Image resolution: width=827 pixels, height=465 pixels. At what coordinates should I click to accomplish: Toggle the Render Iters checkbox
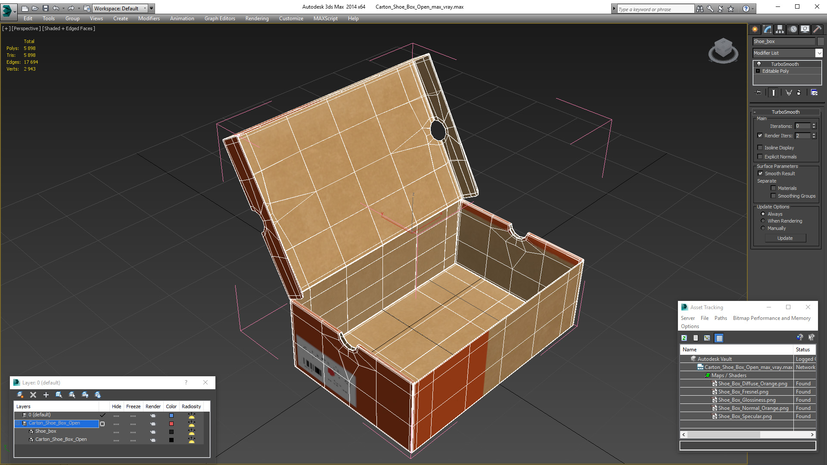click(x=760, y=136)
